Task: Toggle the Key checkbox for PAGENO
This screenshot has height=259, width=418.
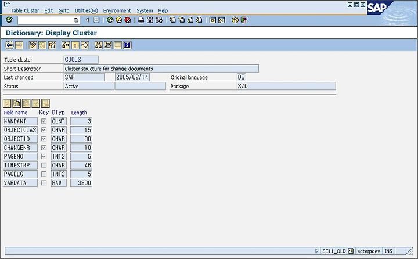Action: click(44, 156)
